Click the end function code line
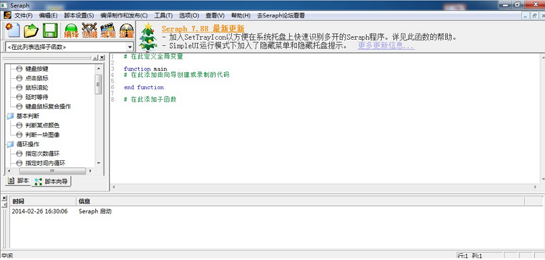The height and width of the screenshot is (260, 545). (144, 87)
